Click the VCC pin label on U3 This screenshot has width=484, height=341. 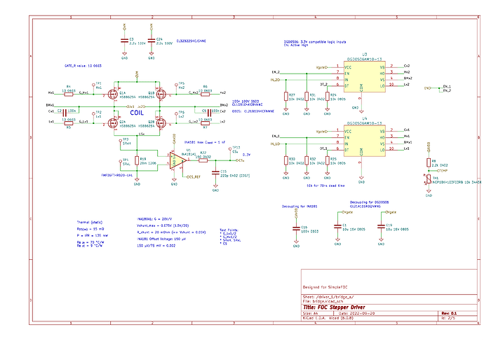[348, 67]
